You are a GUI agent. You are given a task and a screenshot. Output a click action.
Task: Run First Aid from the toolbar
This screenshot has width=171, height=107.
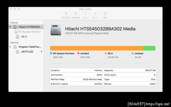pyautogui.click(x=66, y=14)
